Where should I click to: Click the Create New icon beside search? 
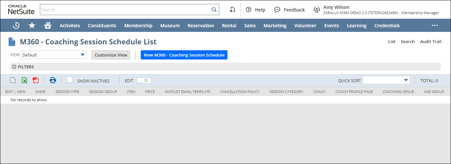click(x=232, y=10)
